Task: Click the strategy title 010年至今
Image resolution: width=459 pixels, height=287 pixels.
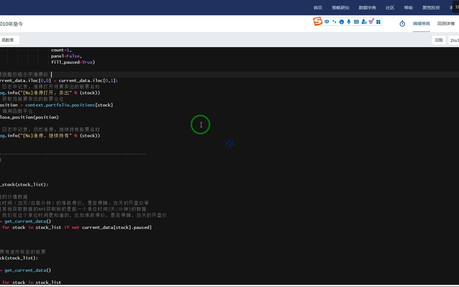Action: [11, 24]
